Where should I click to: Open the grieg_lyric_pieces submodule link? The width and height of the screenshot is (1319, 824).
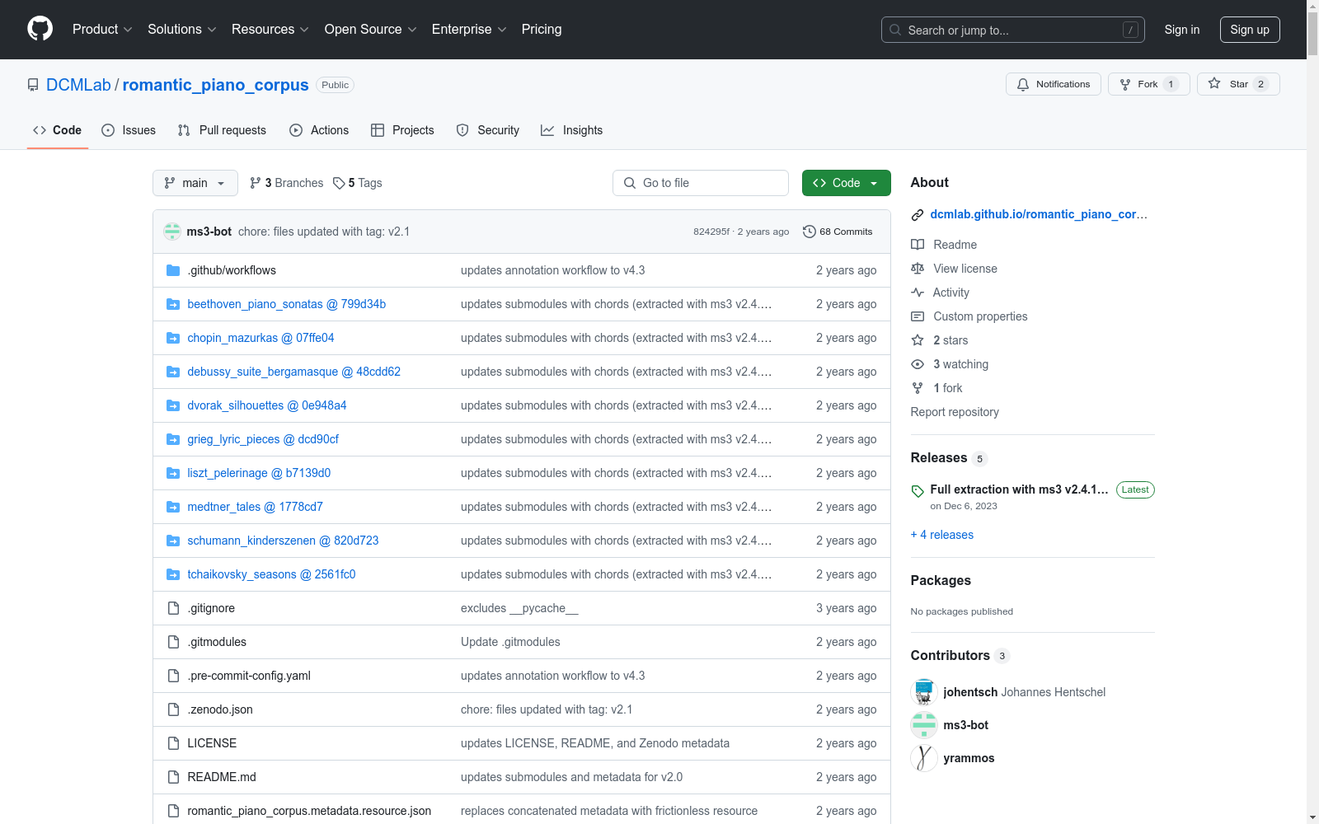[x=263, y=439]
